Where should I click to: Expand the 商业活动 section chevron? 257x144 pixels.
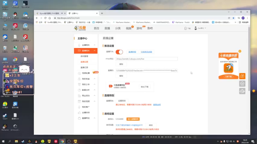[x=94, y=96]
